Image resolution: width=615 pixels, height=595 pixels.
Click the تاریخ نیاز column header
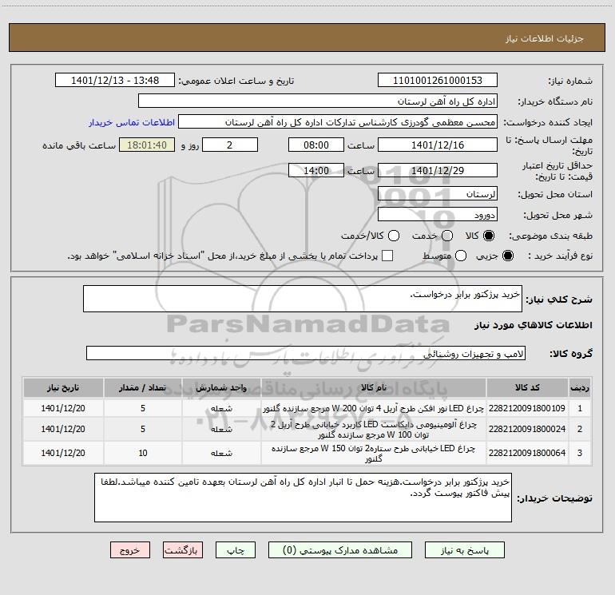pos(63,388)
